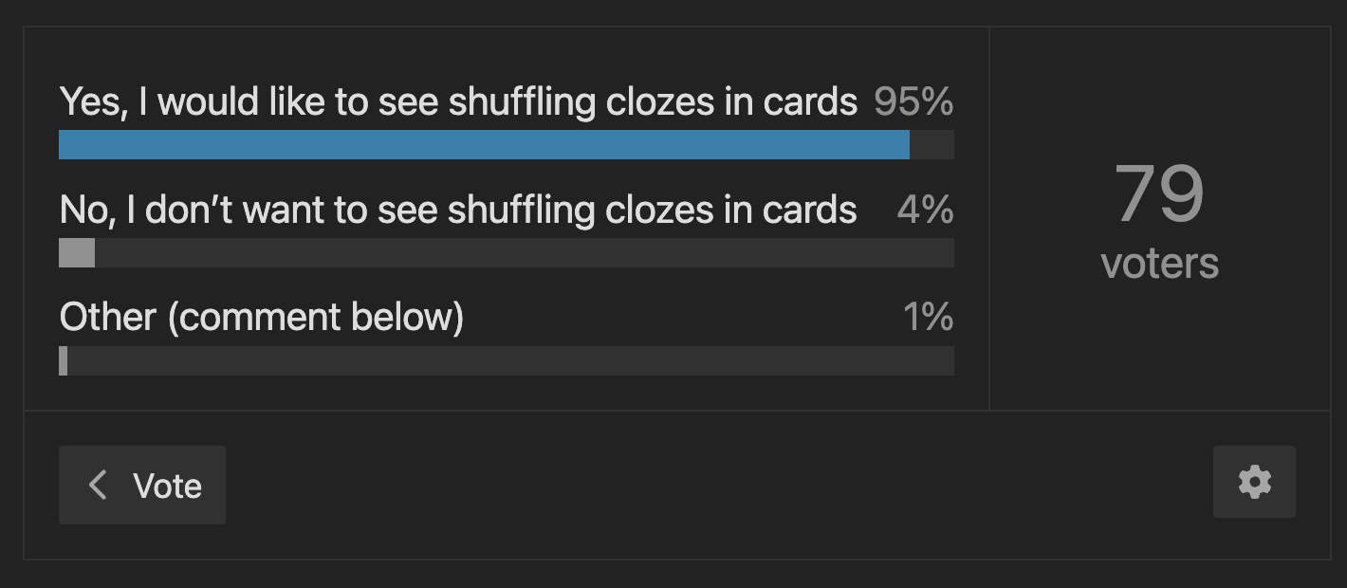Viewport: 1347px width, 588px height.
Task: Click the word 'Vote' on the button
Action: (x=168, y=486)
